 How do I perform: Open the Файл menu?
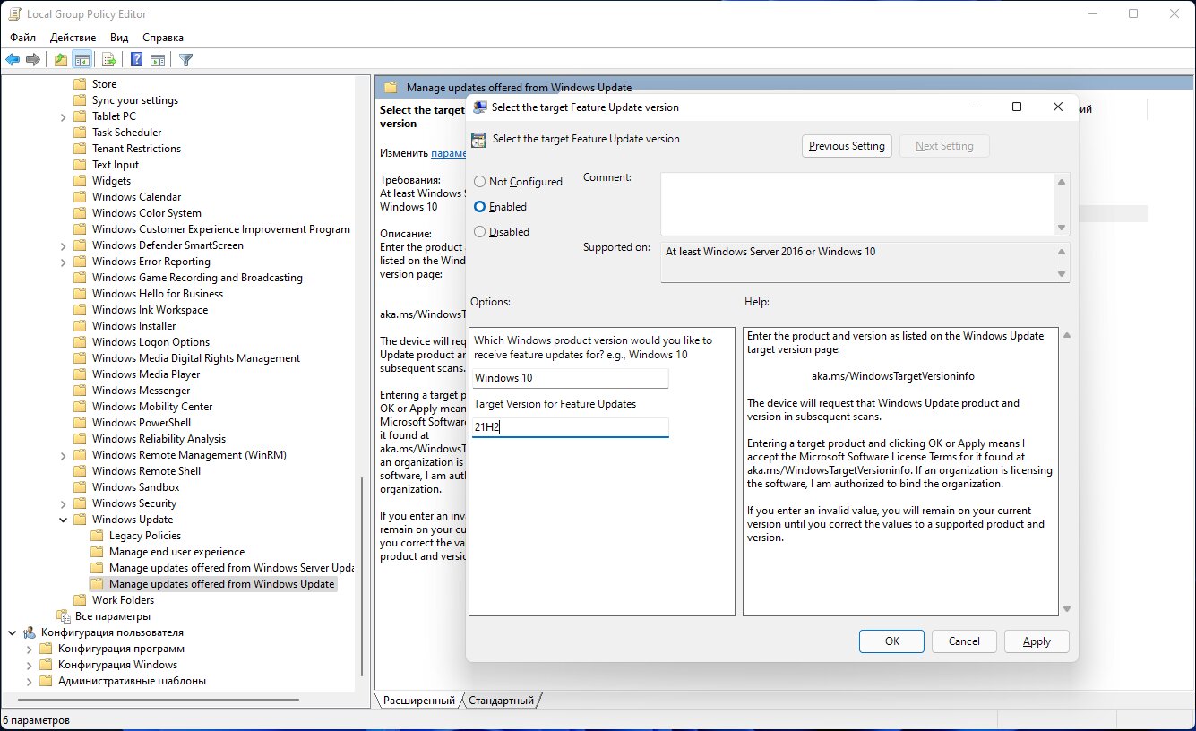click(23, 38)
